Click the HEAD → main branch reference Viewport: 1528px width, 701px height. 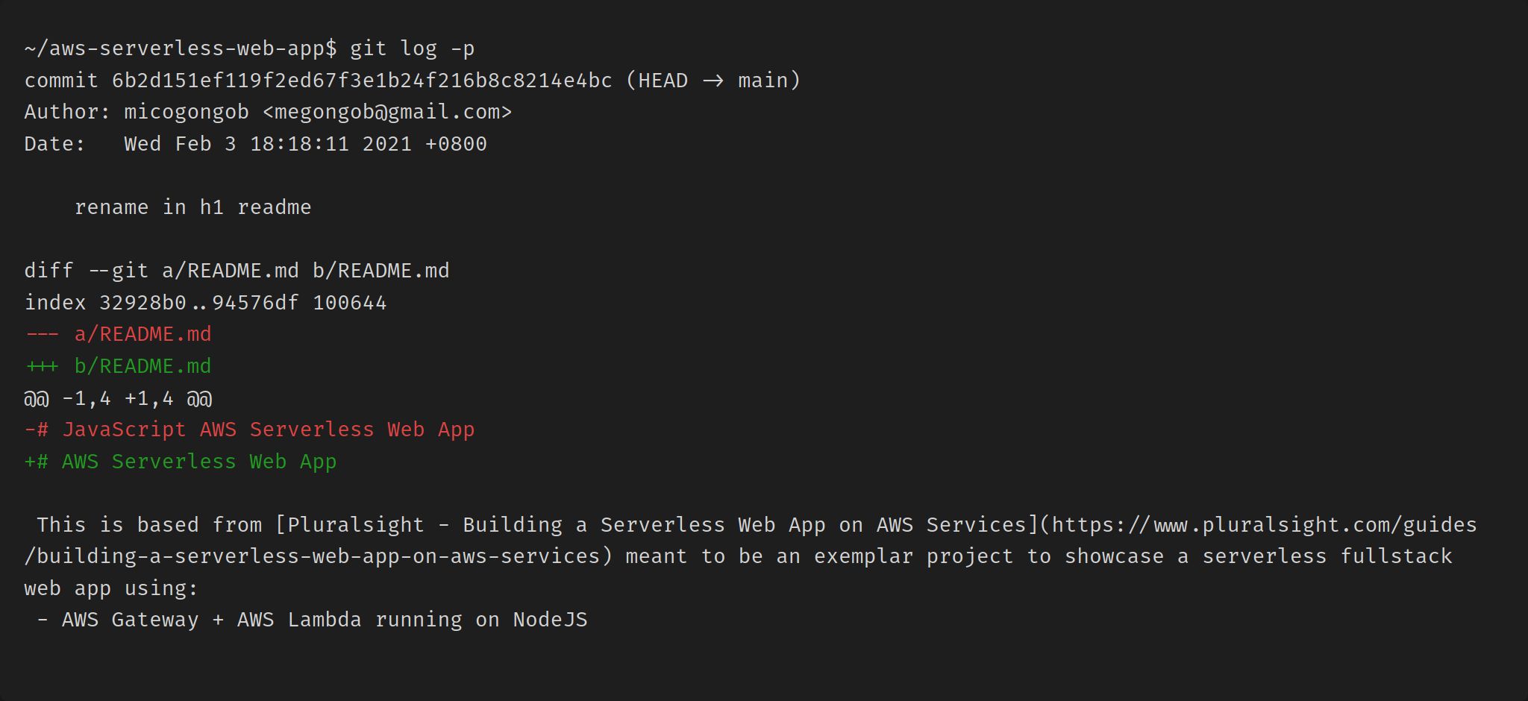pos(713,81)
